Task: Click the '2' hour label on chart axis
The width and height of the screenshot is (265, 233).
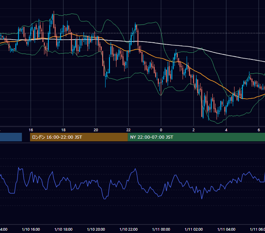Action: 194,130
